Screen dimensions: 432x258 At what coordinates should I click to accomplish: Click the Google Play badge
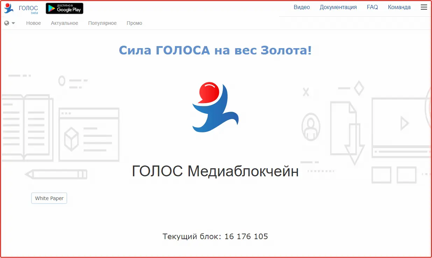[x=64, y=8]
